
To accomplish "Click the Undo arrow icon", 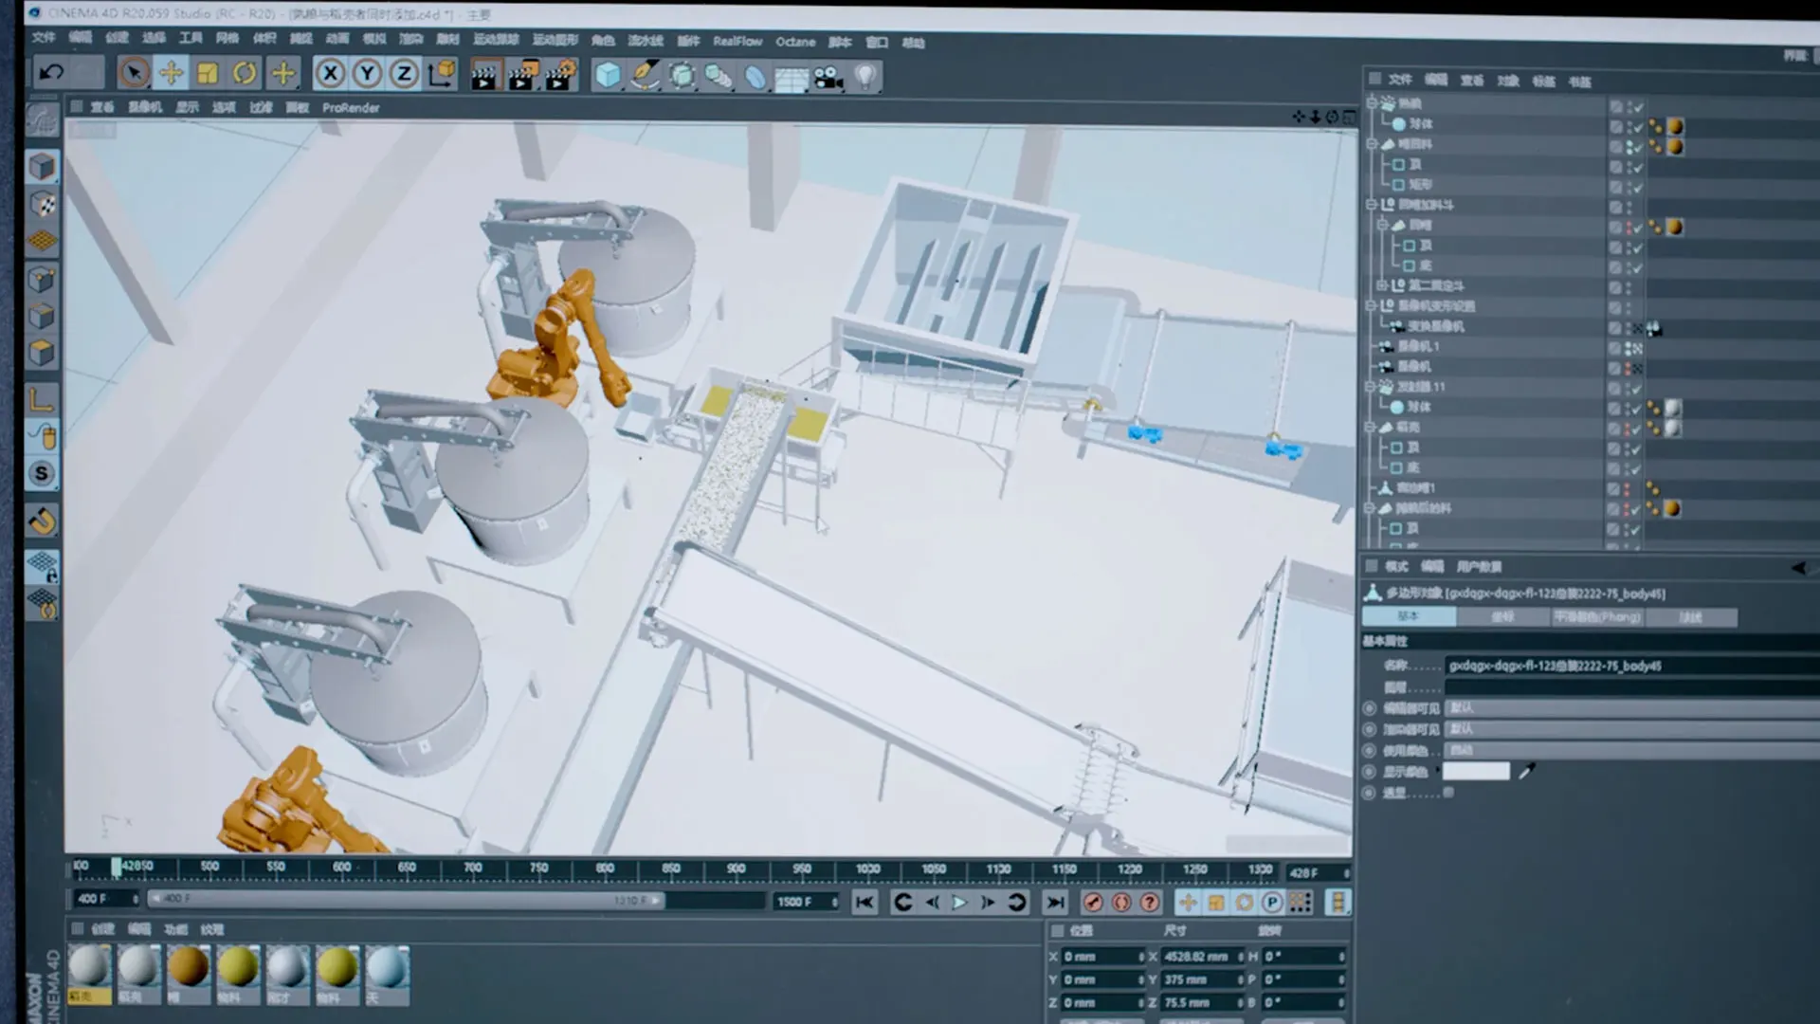I will pyautogui.click(x=52, y=73).
